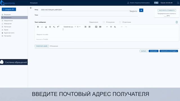The image size is (180, 101).
Task: Insert a table into the message
Action: tap(100, 27)
